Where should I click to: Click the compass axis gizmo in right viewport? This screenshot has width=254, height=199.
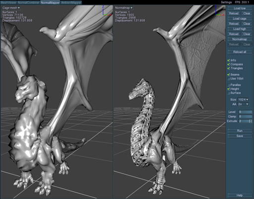point(220,11)
